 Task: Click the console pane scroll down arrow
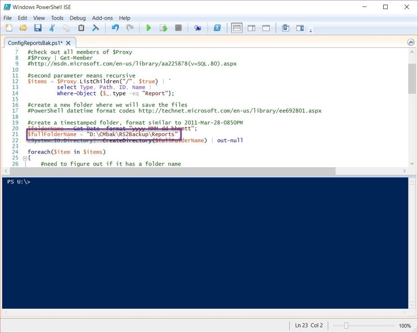point(412,304)
